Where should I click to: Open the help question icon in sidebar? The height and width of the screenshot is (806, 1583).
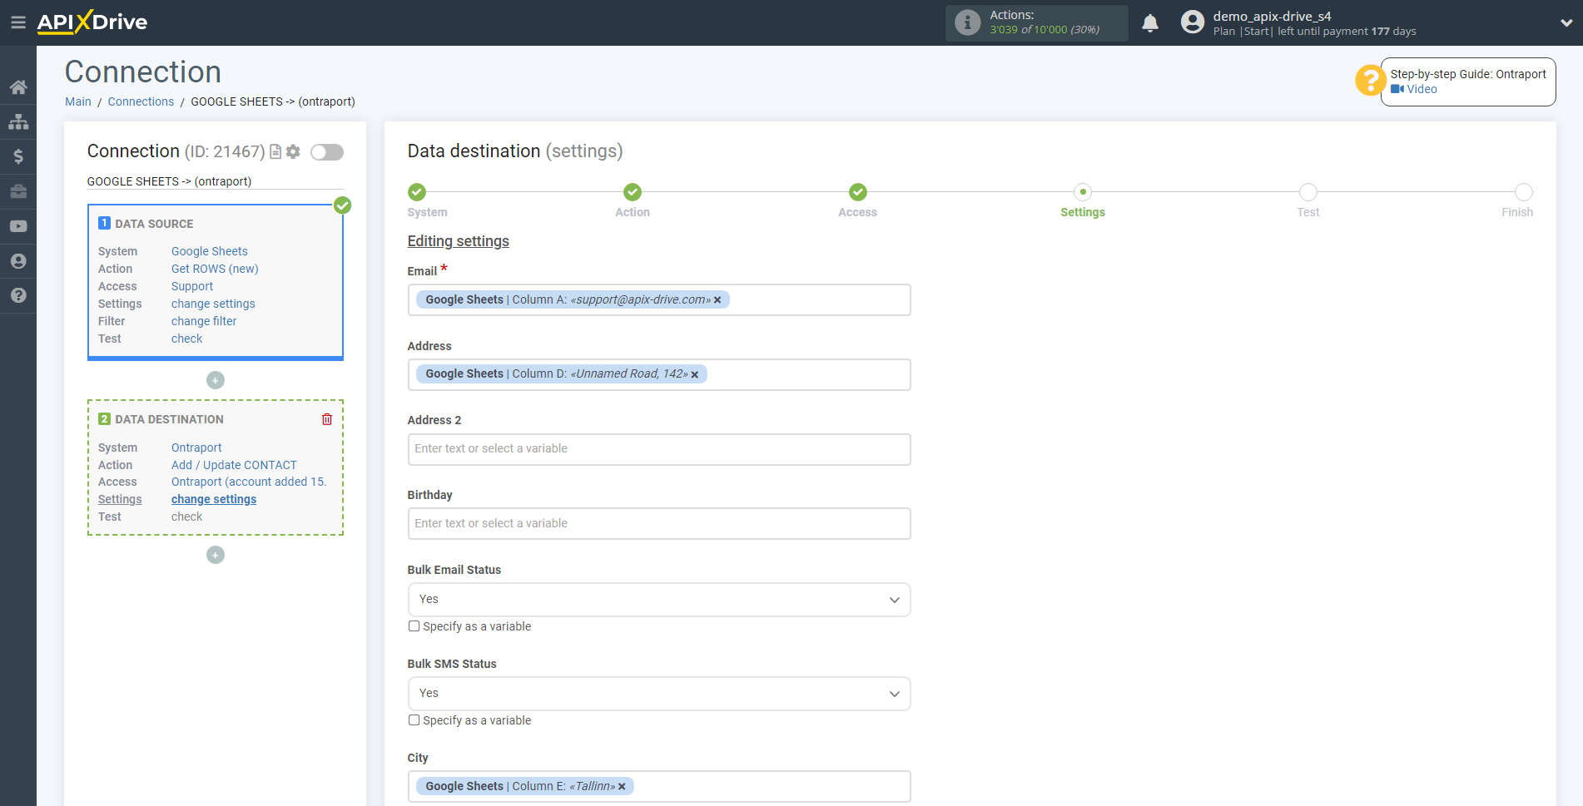pyautogui.click(x=18, y=295)
